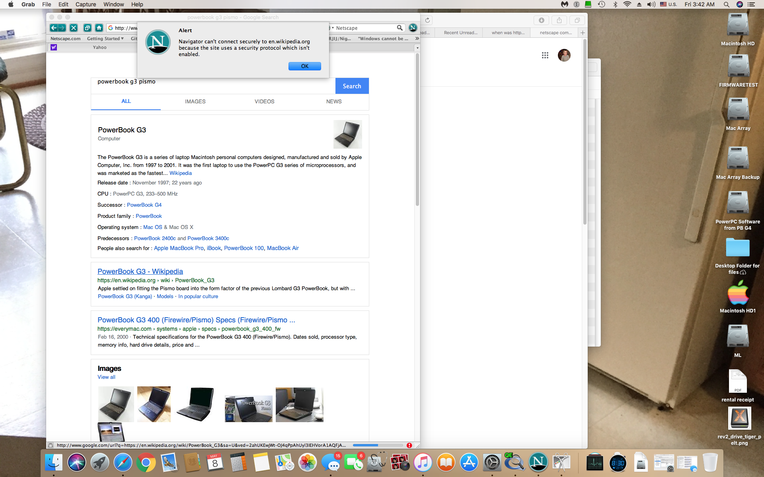The width and height of the screenshot is (764, 477).
Task: Go back using Netscape's back arrow
Action: [54, 28]
